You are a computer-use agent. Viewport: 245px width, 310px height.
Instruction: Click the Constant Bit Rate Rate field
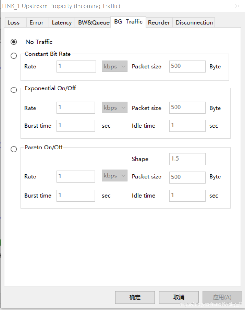point(76,67)
